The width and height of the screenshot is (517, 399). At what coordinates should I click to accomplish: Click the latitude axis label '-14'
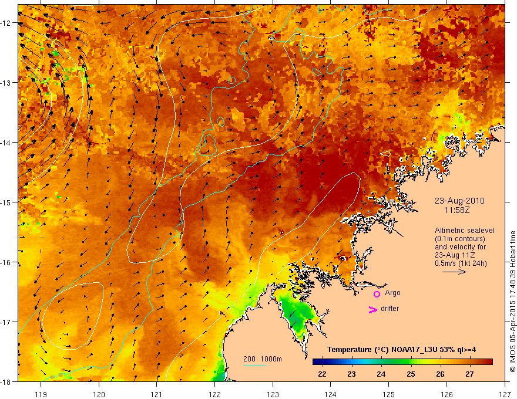click(6, 143)
